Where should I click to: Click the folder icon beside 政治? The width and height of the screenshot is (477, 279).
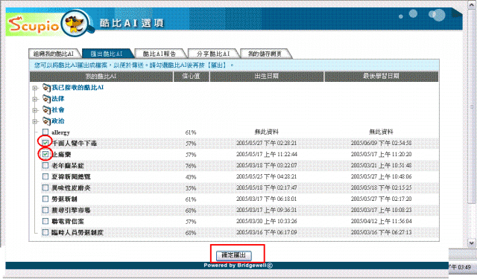[x=46, y=121]
